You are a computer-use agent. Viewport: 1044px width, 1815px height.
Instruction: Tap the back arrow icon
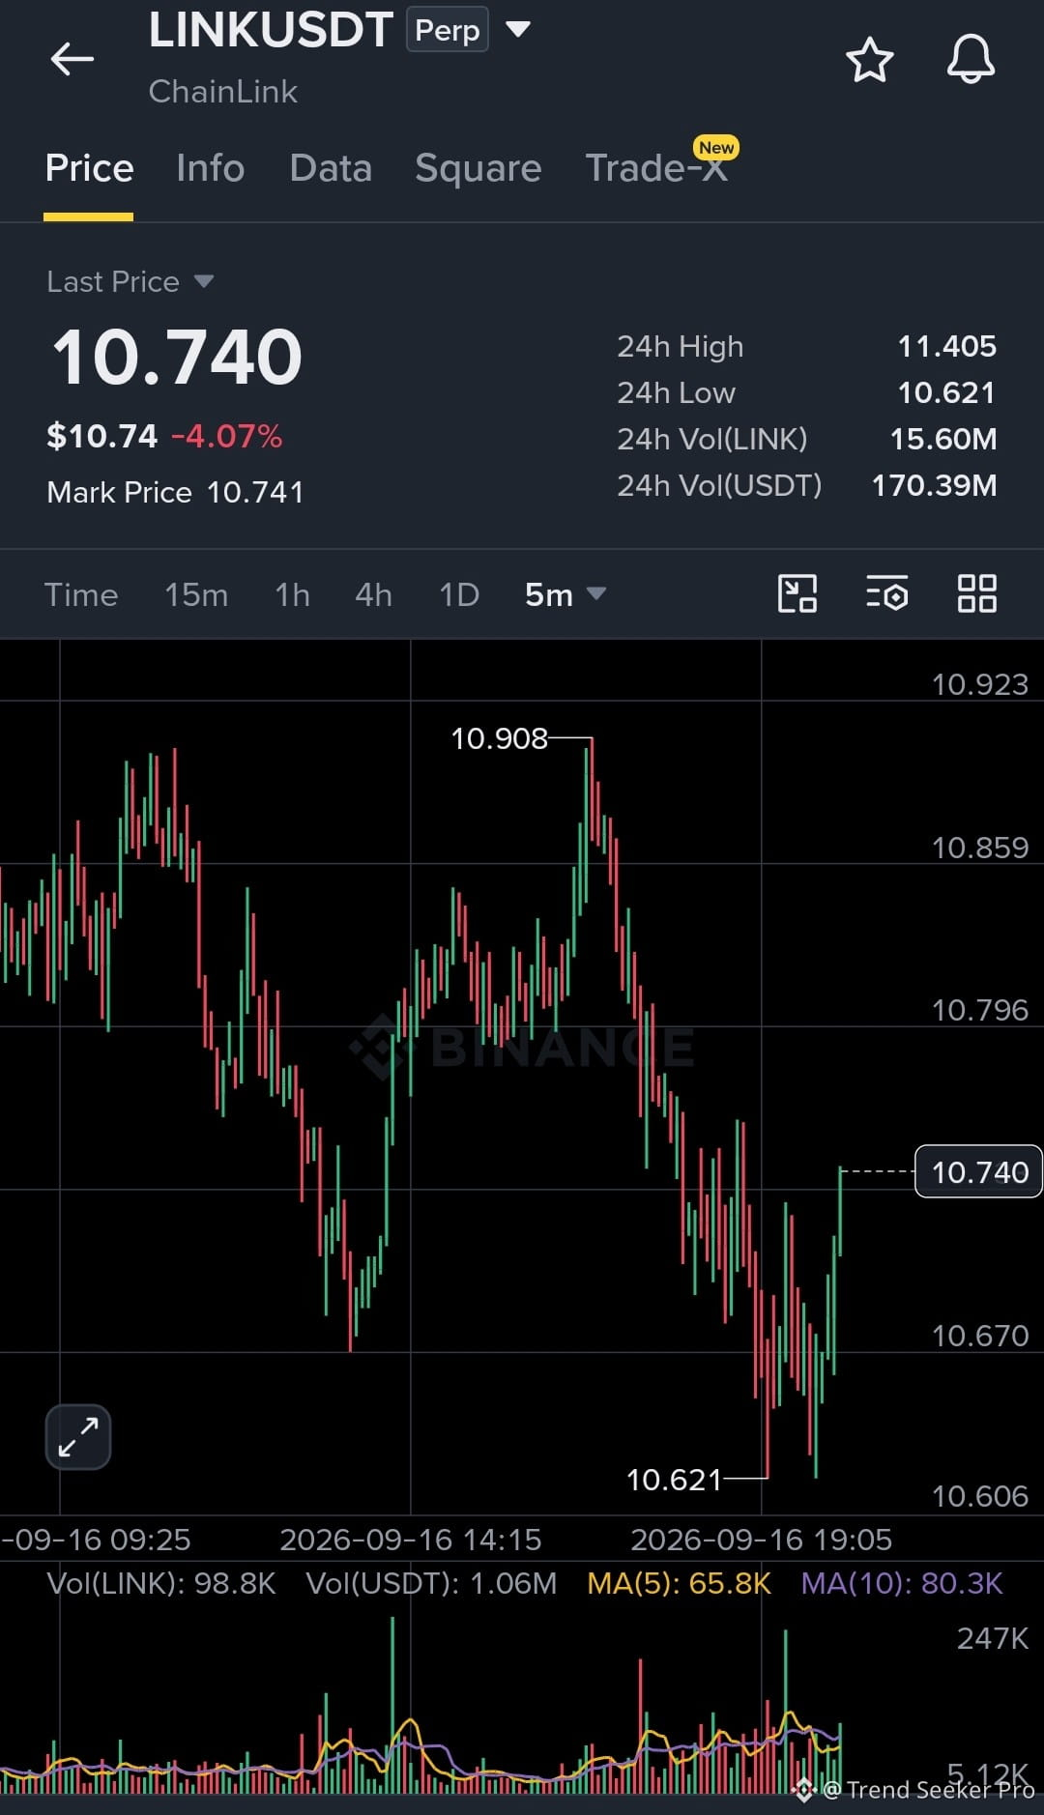[72, 59]
